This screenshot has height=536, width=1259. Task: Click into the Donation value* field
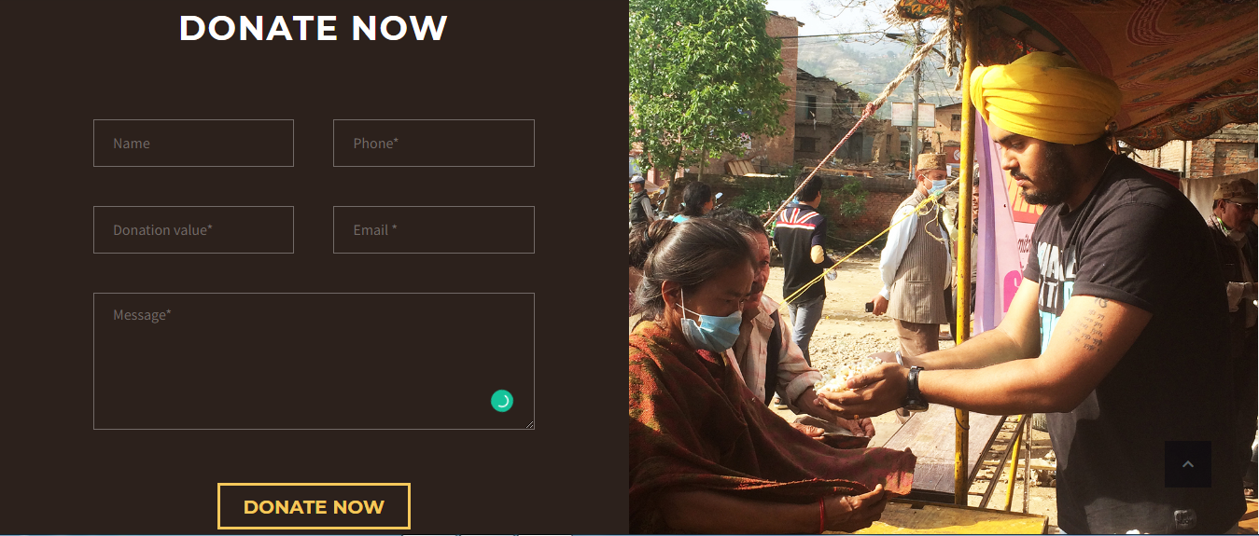(x=193, y=229)
